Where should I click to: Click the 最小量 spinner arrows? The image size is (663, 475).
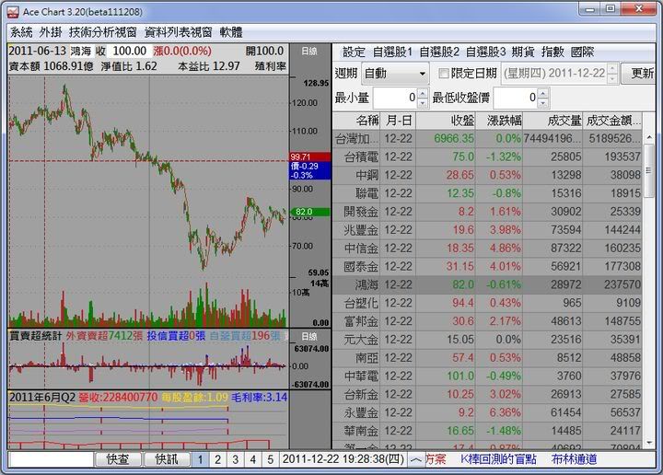(x=423, y=98)
